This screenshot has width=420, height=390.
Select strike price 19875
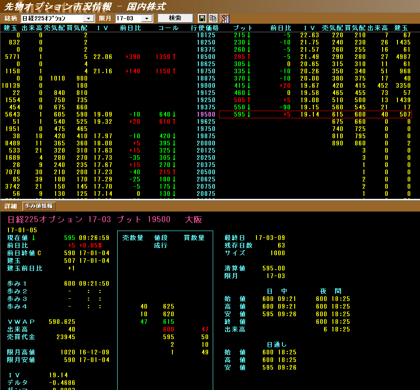(206, 136)
